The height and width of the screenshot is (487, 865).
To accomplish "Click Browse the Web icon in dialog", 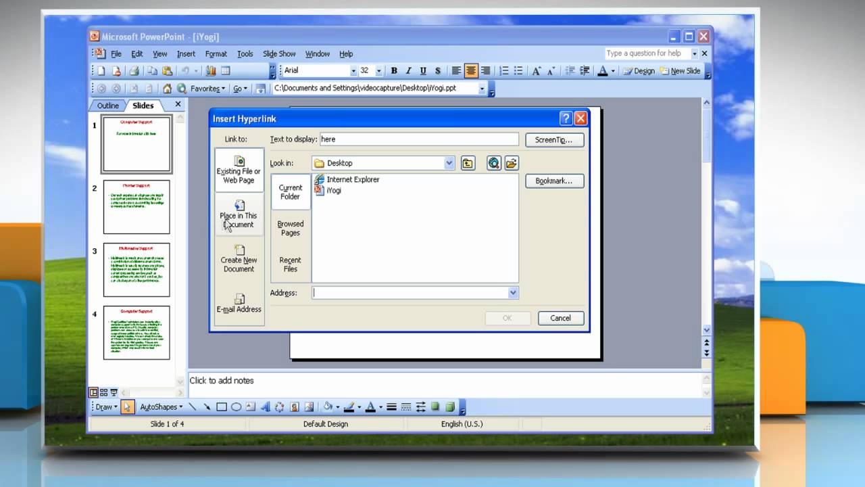I will click(494, 163).
